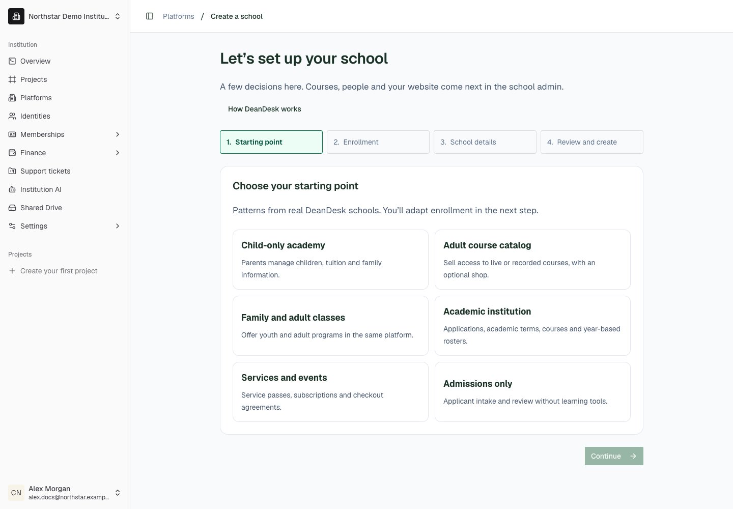Select the Review and create step tab

click(592, 142)
